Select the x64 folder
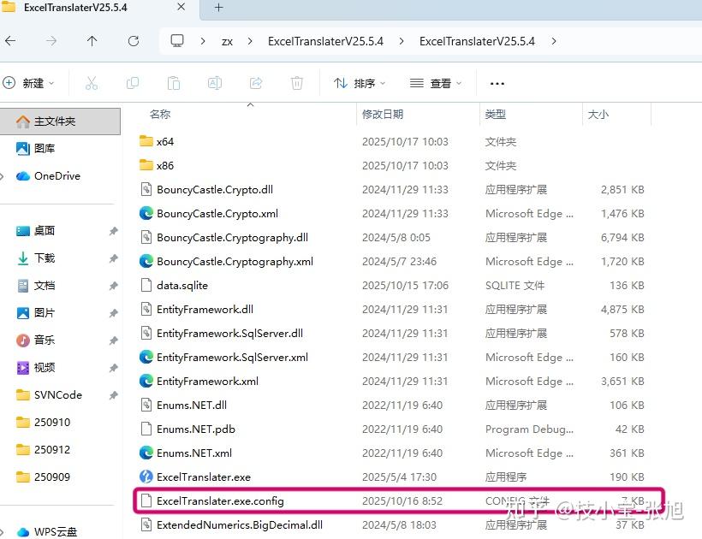The height and width of the screenshot is (539, 702). (165, 142)
